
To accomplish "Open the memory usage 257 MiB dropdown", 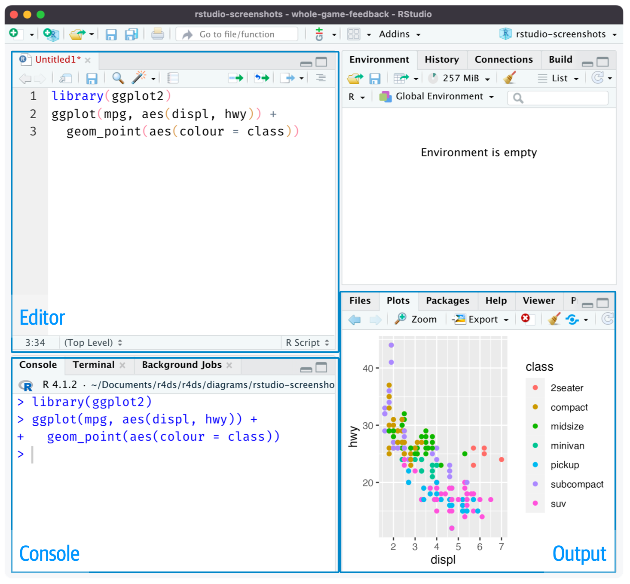I will pos(459,78).
